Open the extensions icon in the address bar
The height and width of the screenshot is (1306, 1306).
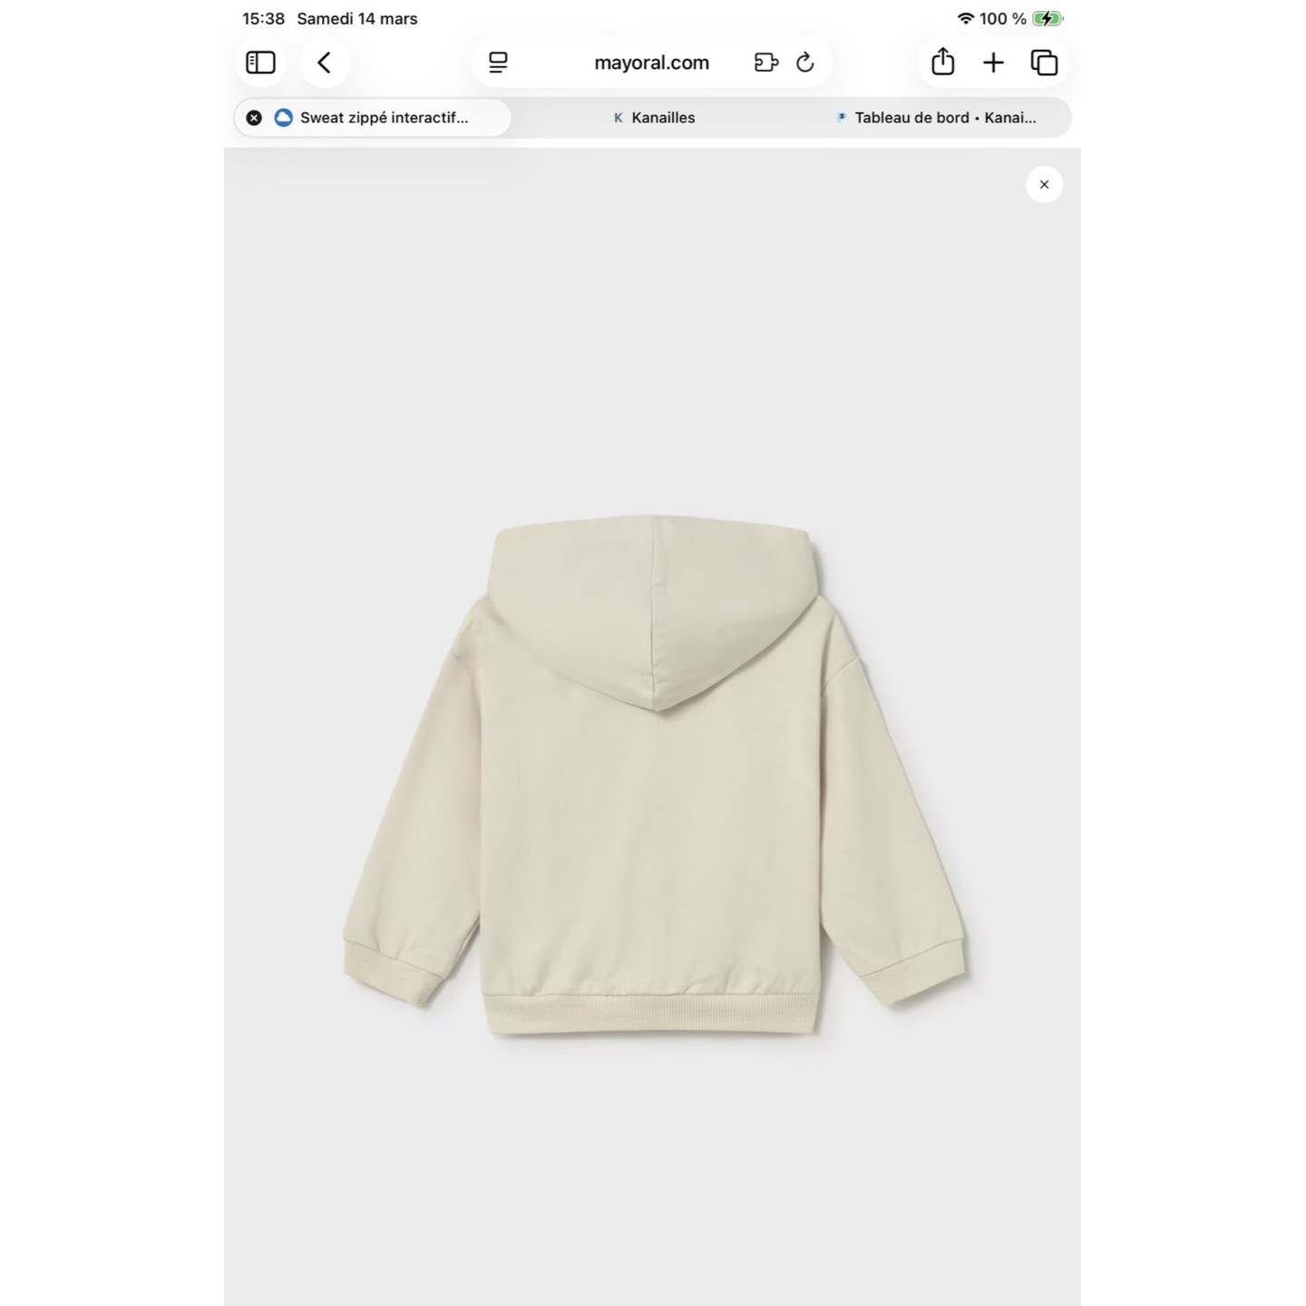click(x=765, y=63)
